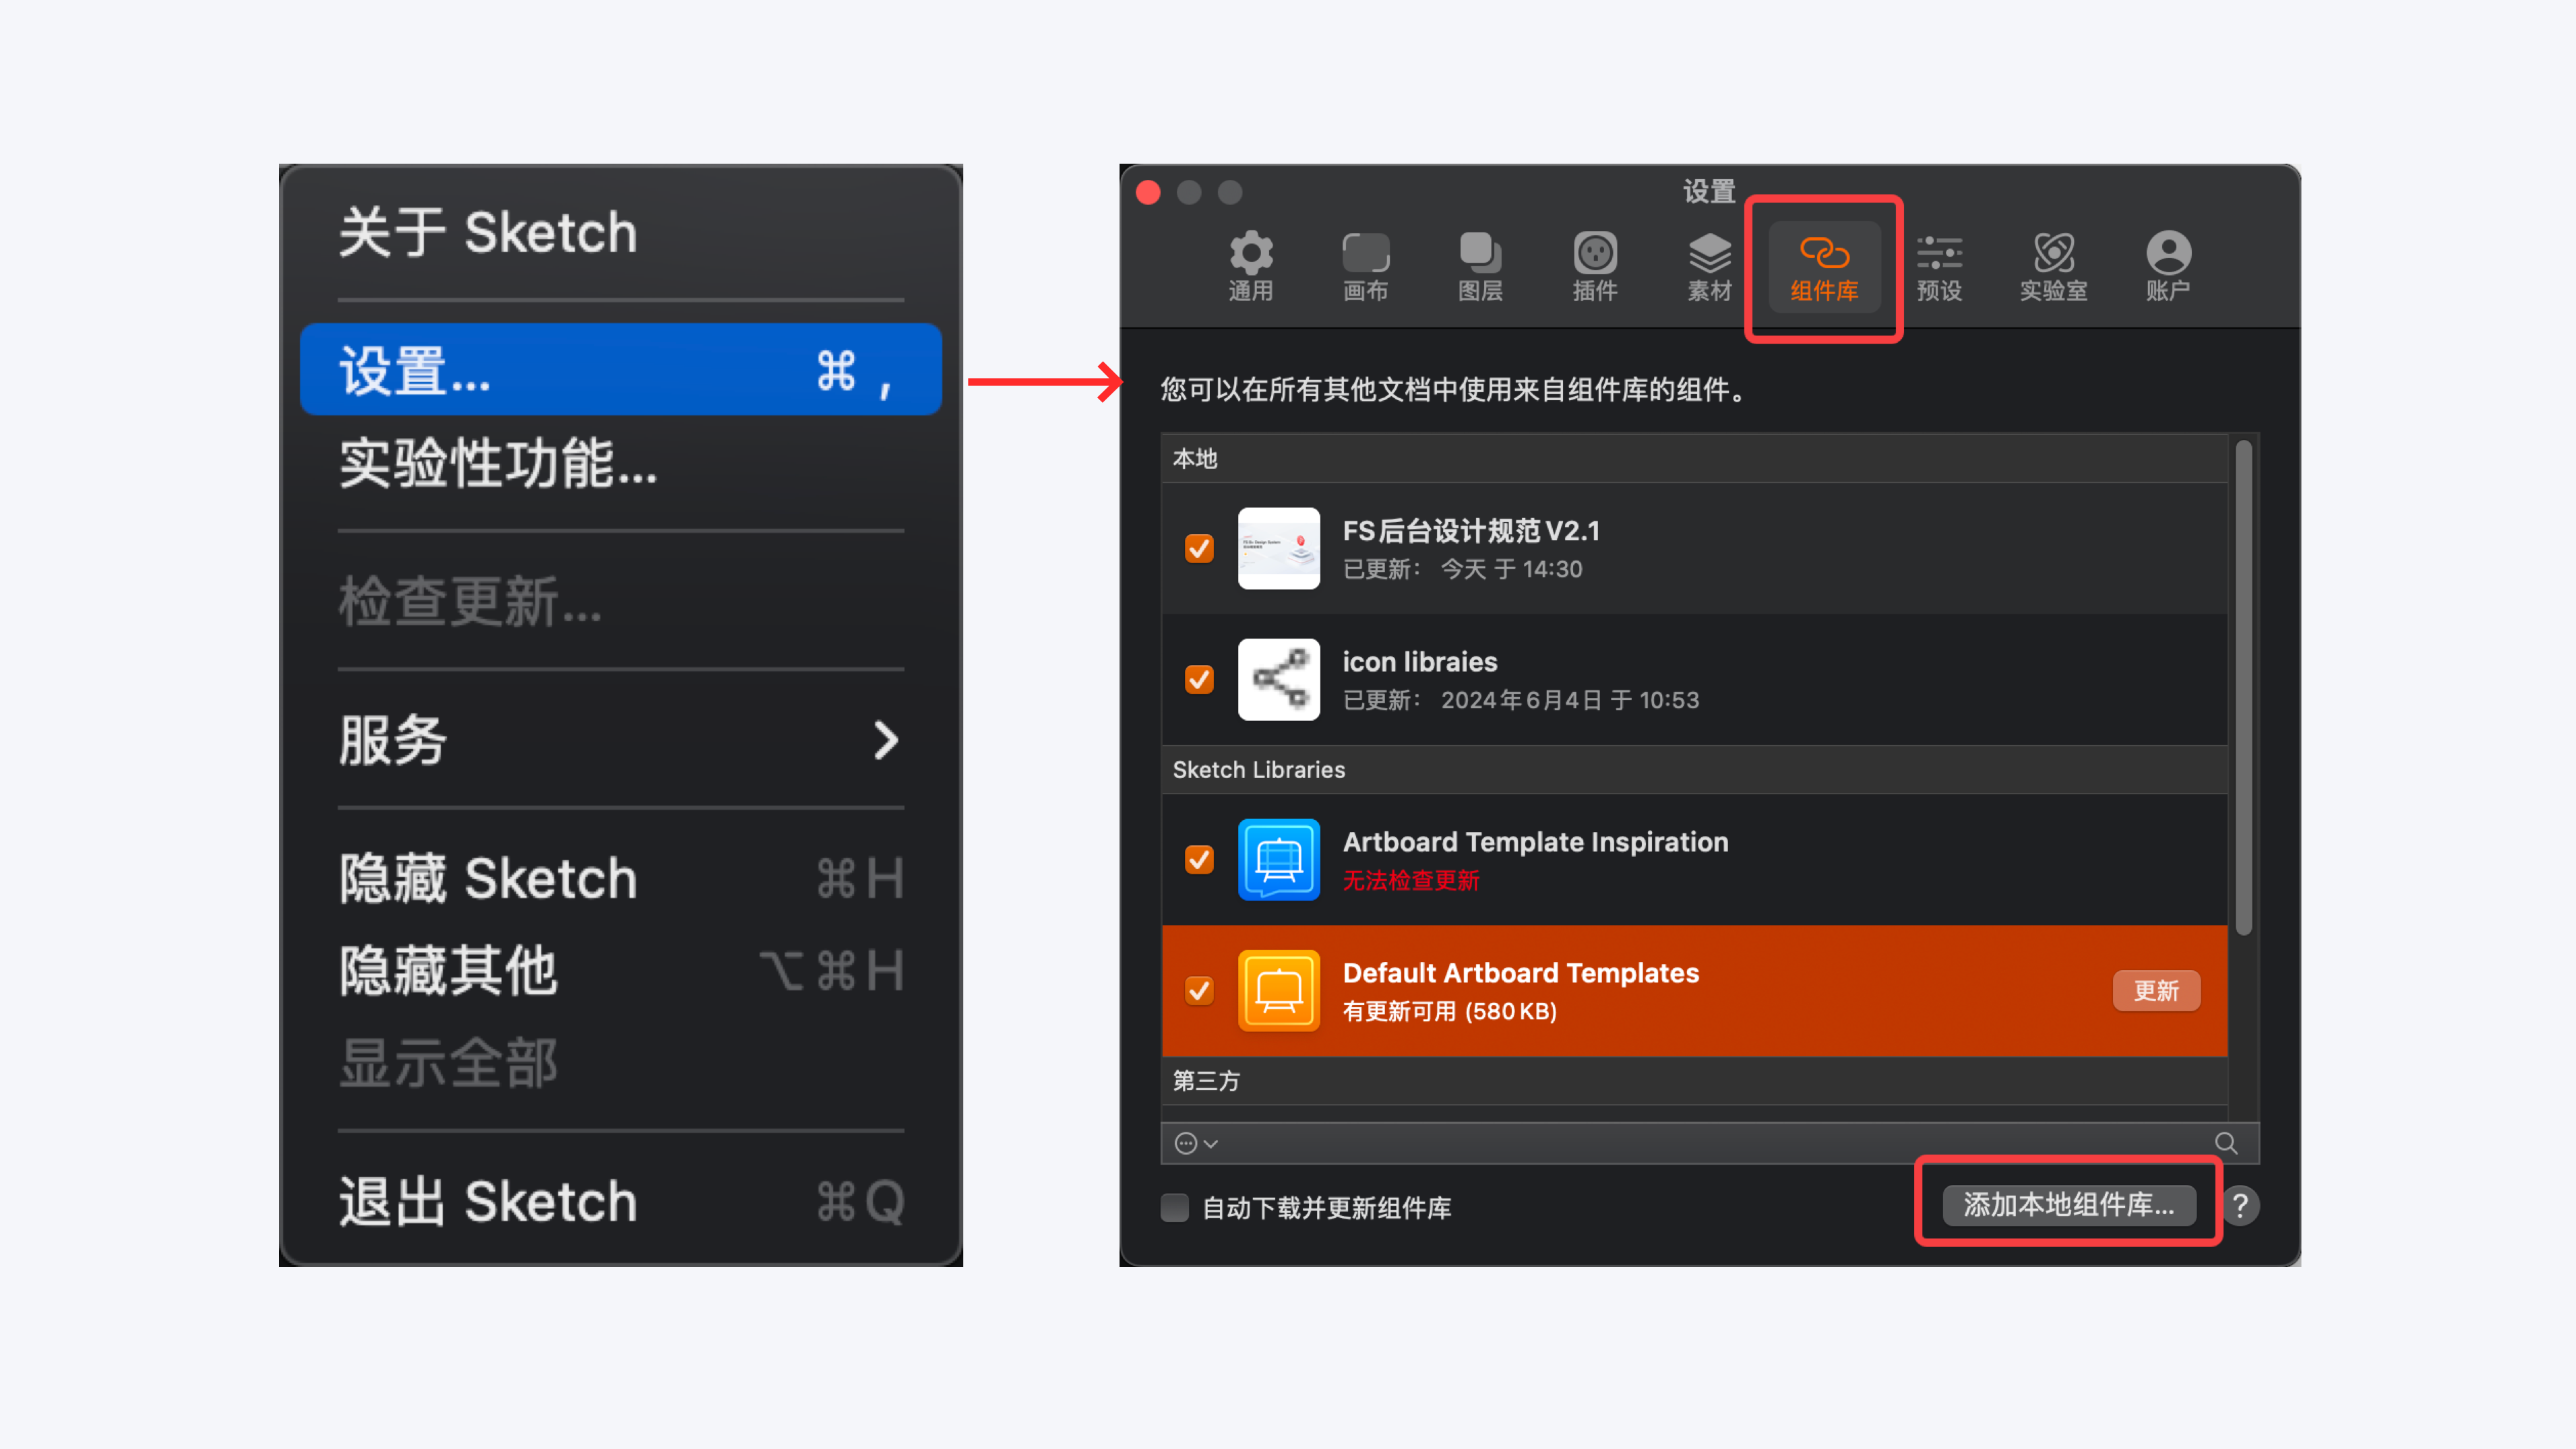Close the 设置 window with red button

[x=1148, y=192]
